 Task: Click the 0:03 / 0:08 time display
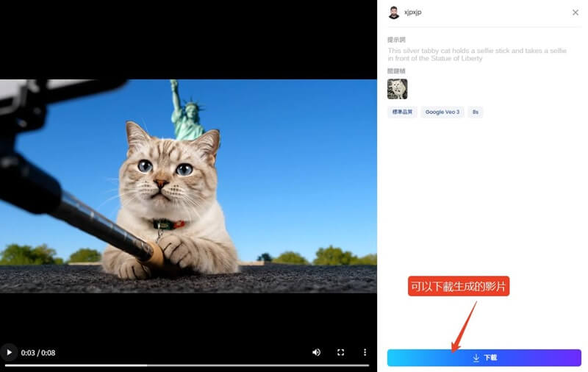point(38,353)
